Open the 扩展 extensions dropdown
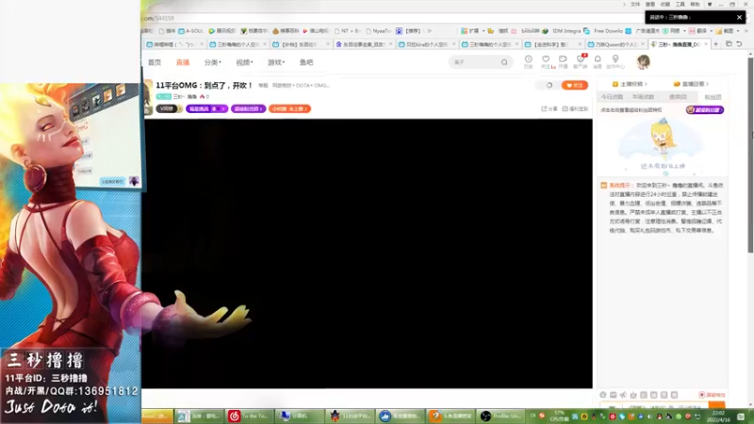 [x=473, y=31]
